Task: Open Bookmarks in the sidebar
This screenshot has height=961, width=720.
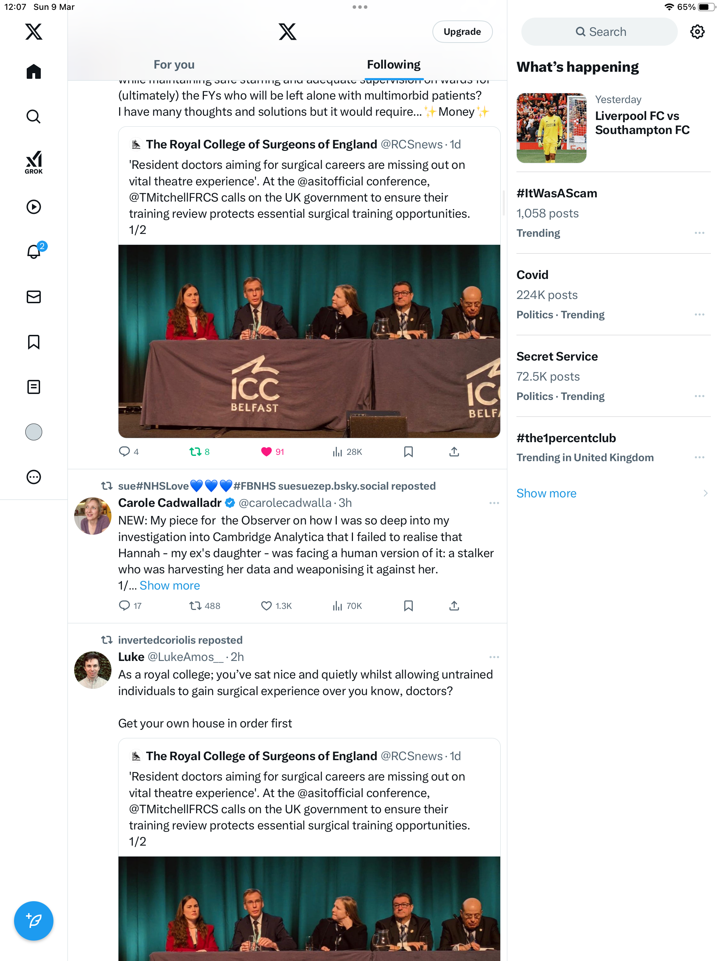Action: pos(33,342)
